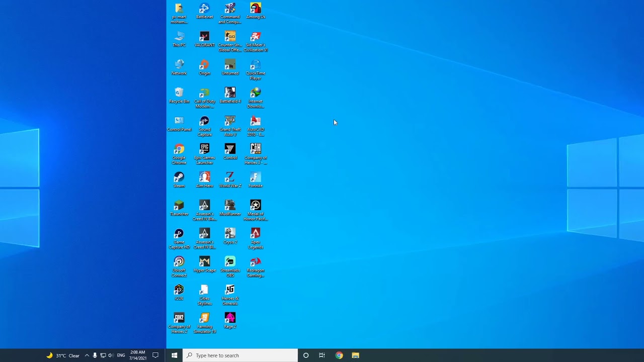Select the World War Z icon

coord(230,180)
